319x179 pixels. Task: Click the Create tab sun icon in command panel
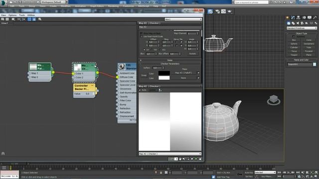[x=288, y=18]
